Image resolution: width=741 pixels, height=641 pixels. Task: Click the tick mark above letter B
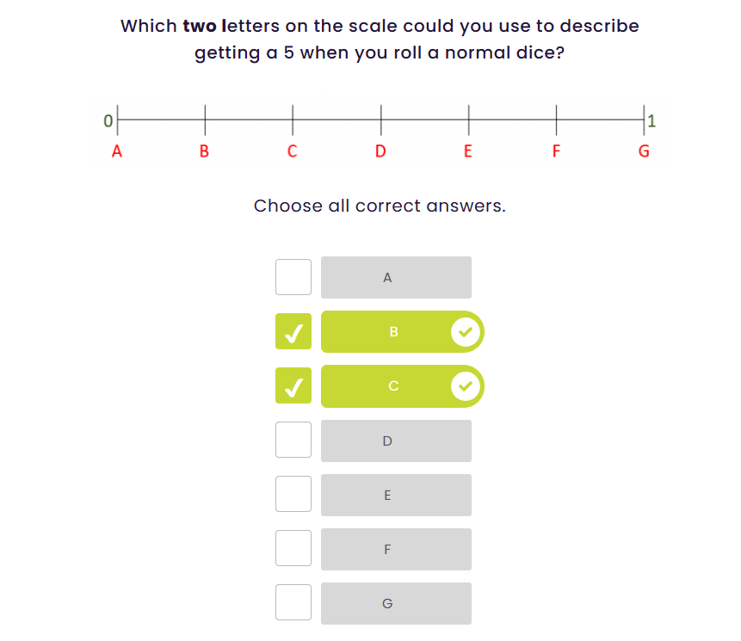tap(205, 120)
